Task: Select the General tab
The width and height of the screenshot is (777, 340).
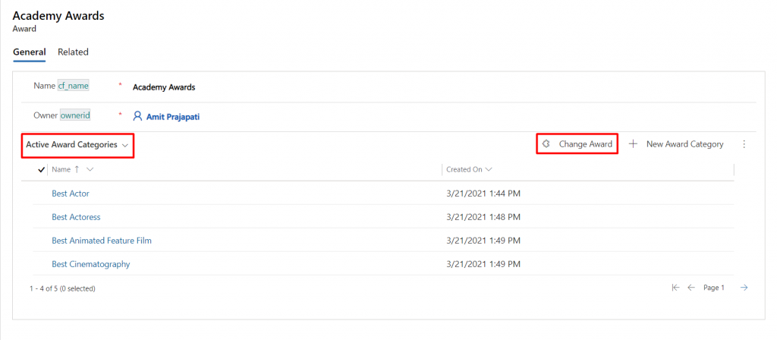Action: 30,52
